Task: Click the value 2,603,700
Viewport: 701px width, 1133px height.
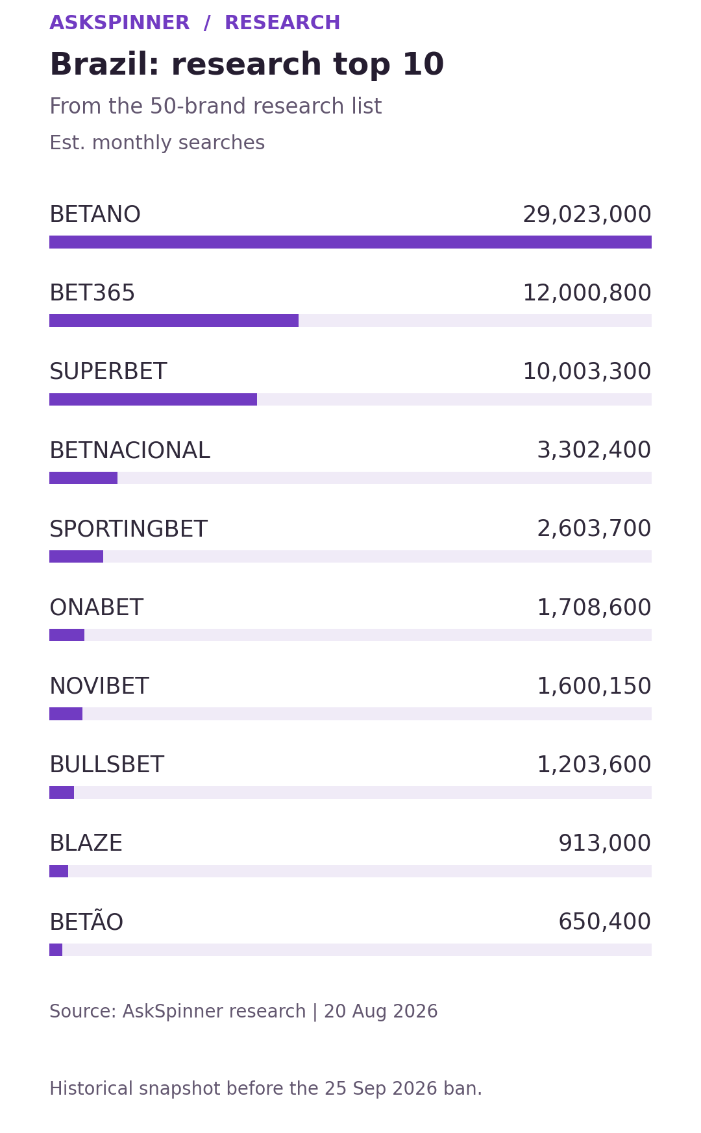Action: pyautogui.click(x=594, y=530)
